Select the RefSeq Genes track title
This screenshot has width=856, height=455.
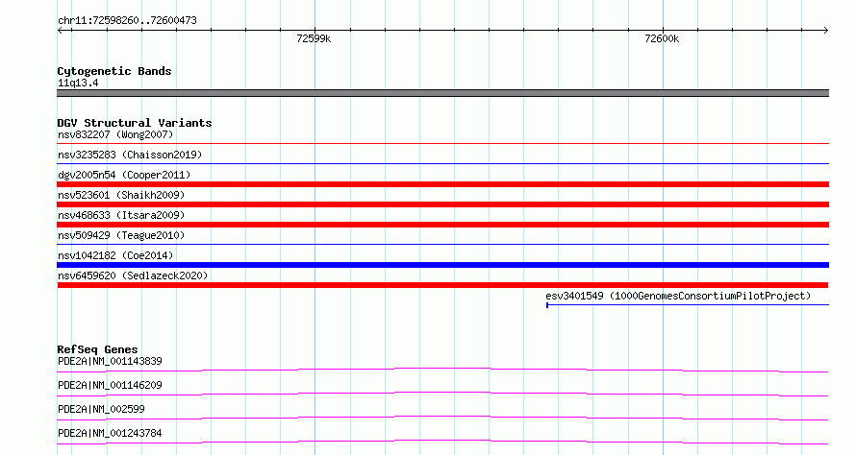(97, 349)
